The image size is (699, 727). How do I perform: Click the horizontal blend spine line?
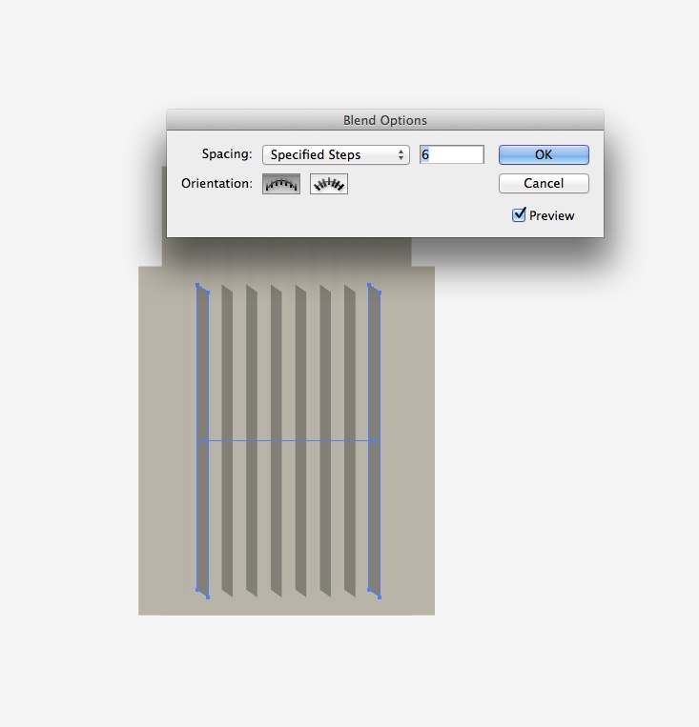289,441
